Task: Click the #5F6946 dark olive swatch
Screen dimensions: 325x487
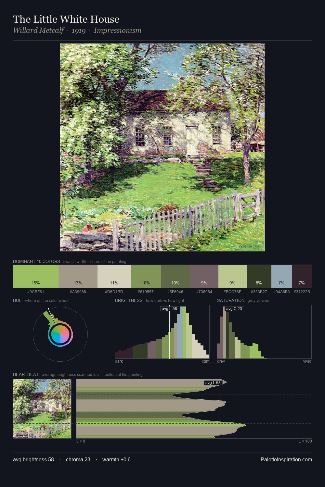Action: [x=175, y=276]
